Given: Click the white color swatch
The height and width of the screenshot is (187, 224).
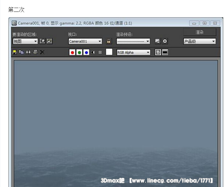Looking at the screenshot, I should click(x=109, y=52).
